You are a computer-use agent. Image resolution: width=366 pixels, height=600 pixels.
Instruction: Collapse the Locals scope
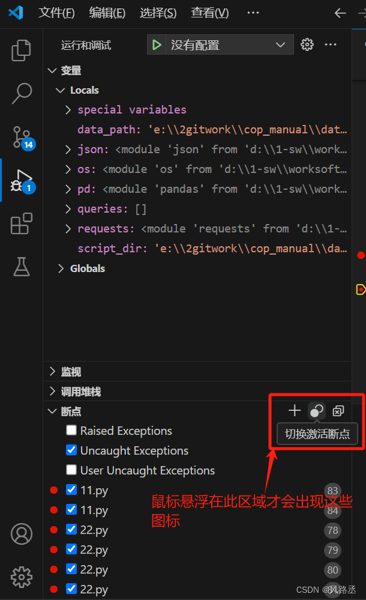click(60, 90)
